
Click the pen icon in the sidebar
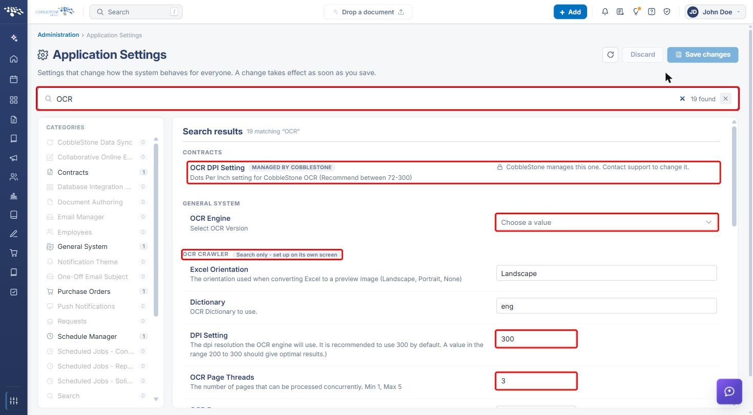click(x=14, y=234)
